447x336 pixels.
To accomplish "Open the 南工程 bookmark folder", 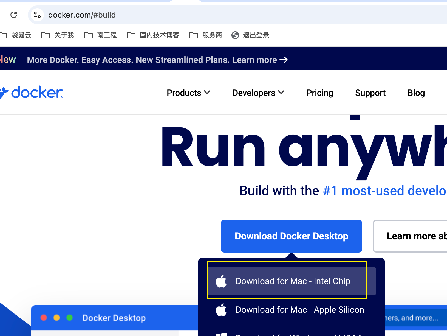I will 100,35.
